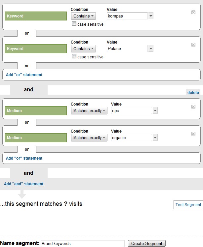Image resolution: width=203 pixels, height=247 pixels.
Task: Open Matches exactly dropdown for cpc
Action: pos(89,111)
